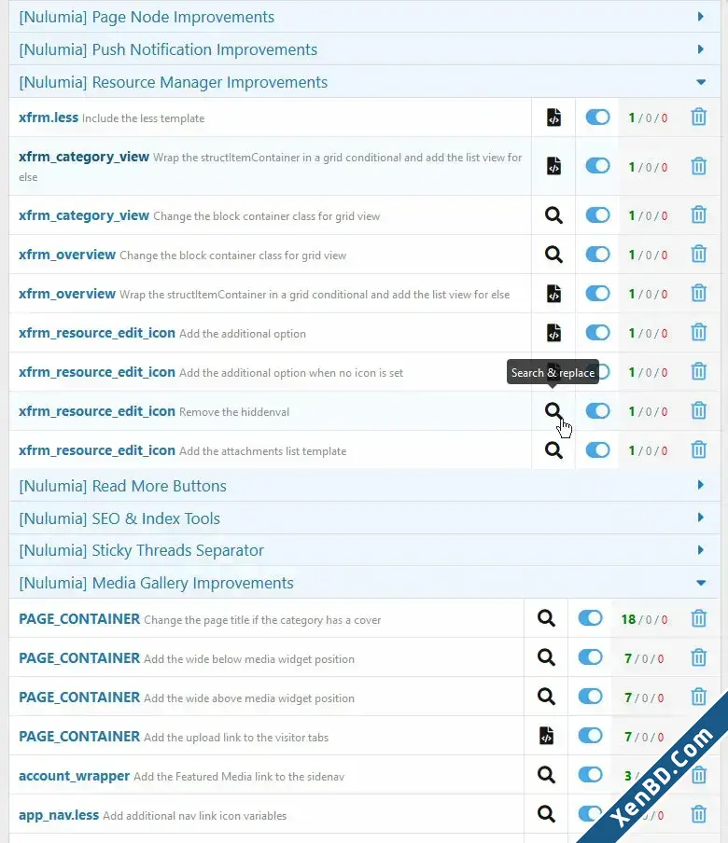
Task: Expand SEO & Index Tools group arrow
Action: point(701,518)
